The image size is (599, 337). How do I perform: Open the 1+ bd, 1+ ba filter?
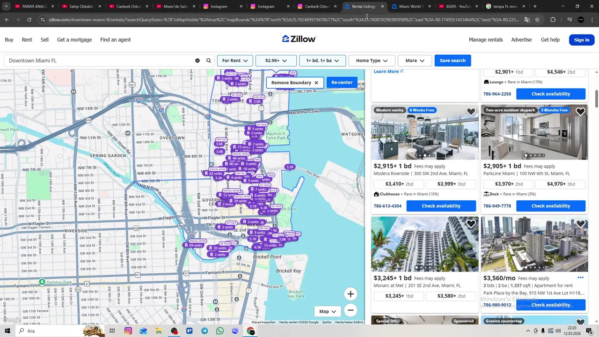322,60
